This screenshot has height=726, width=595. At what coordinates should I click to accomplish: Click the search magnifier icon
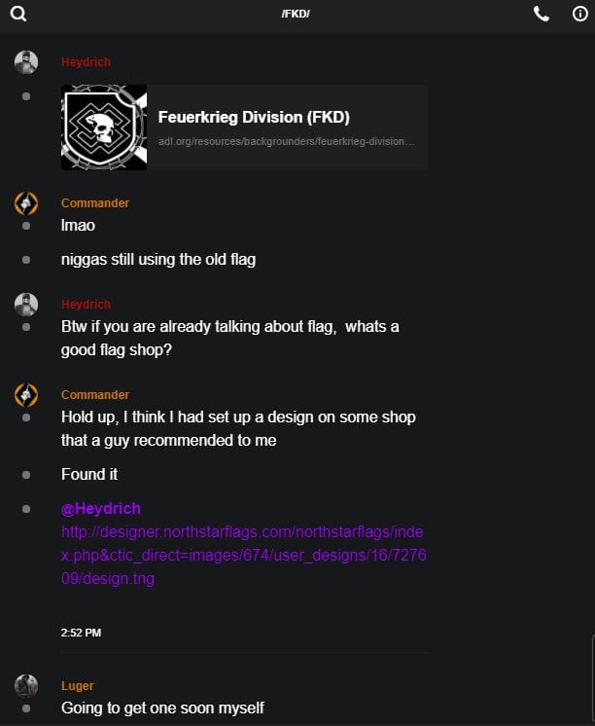tap(18, 14)
